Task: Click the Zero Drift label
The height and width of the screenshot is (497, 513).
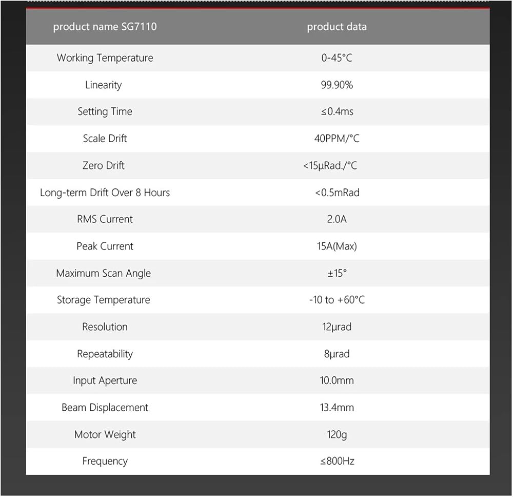Action: (x=104, y=166)
